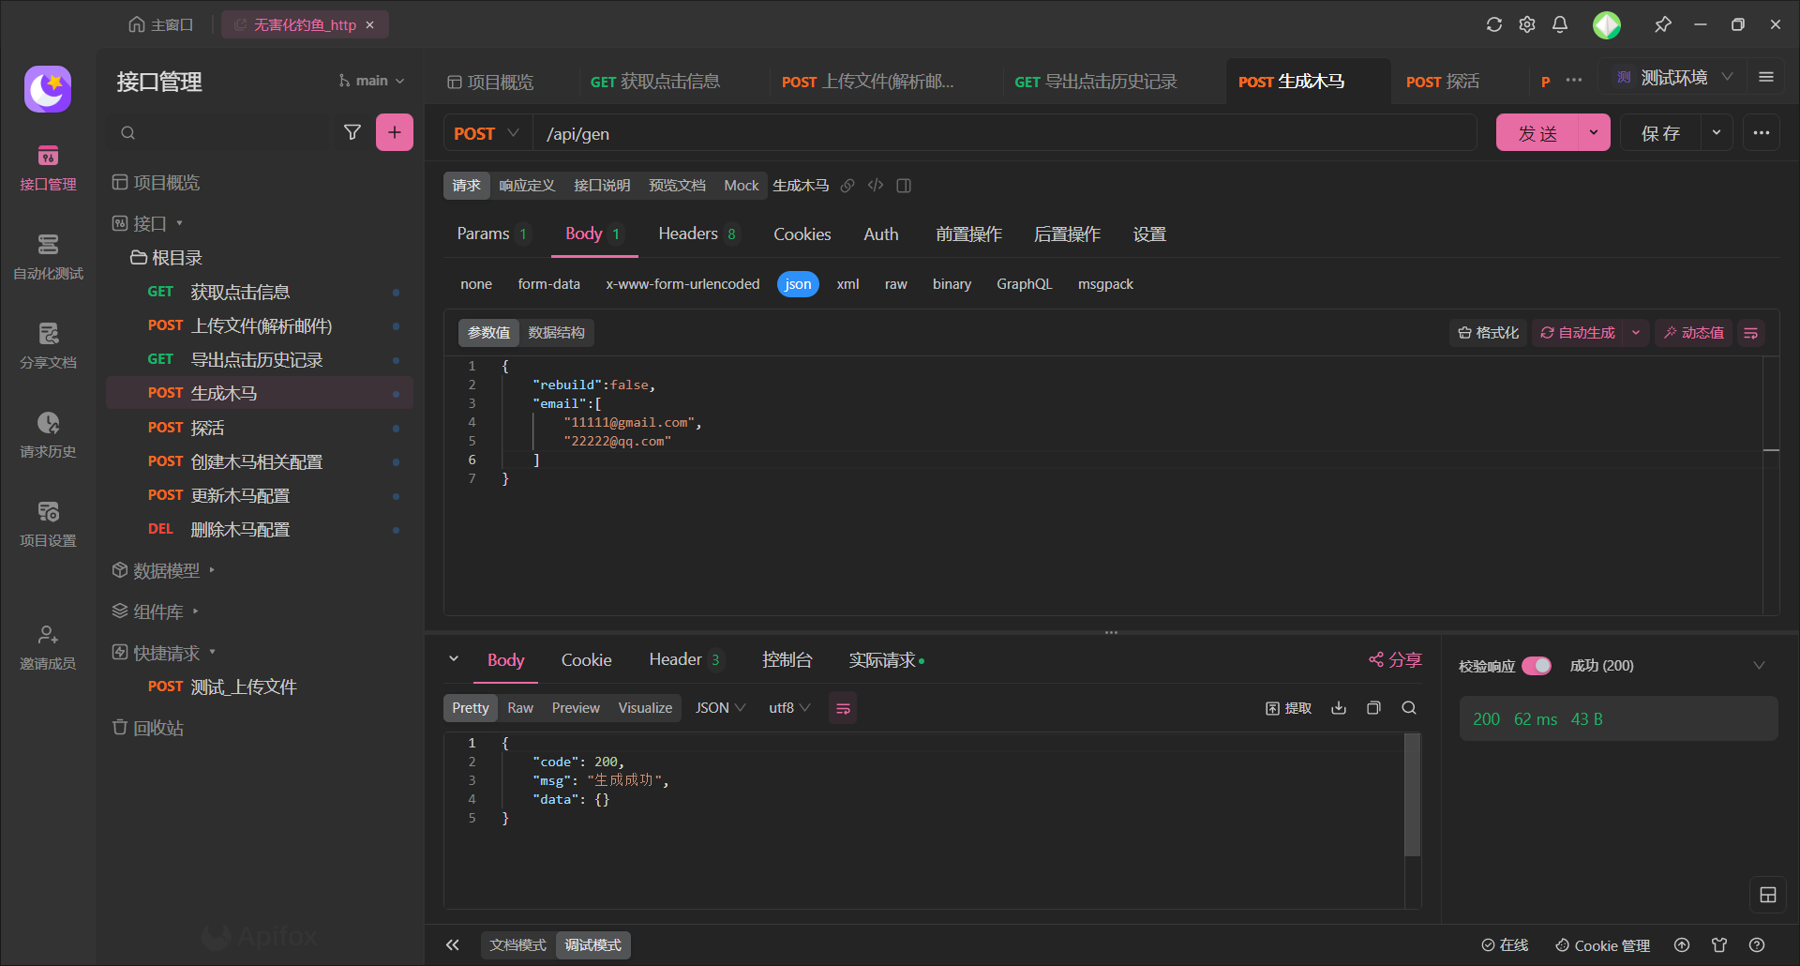Viewport: 1800px width, 966px height.
Task: Open the 获取点击信息 GET tab
Action: pyautogui.click(x=655, y=82)
